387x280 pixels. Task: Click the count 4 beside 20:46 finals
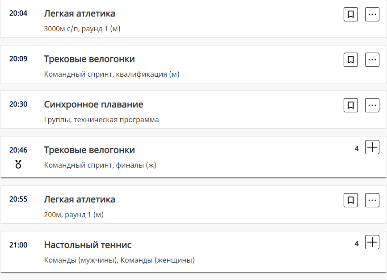pyautogui.click(x=357, y=148)
